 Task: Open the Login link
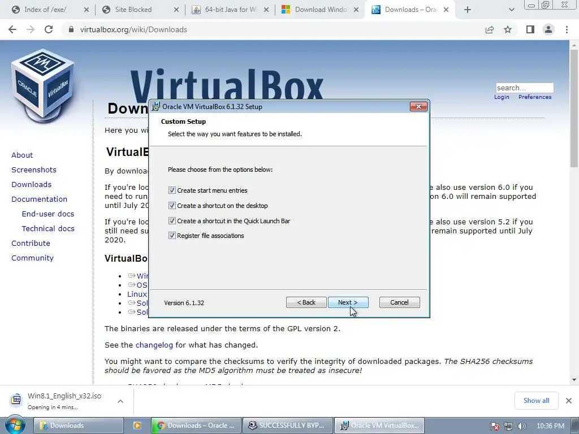click(x=502, y=97)
